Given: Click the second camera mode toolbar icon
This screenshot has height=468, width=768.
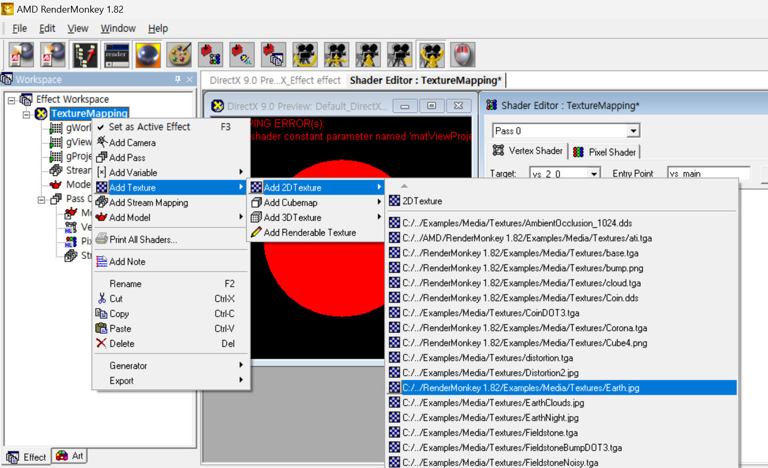Looking at the screenshot, I should point(337,55).
